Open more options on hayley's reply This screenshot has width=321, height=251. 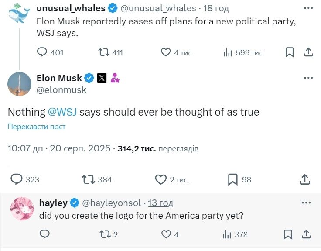coord(308,203)
